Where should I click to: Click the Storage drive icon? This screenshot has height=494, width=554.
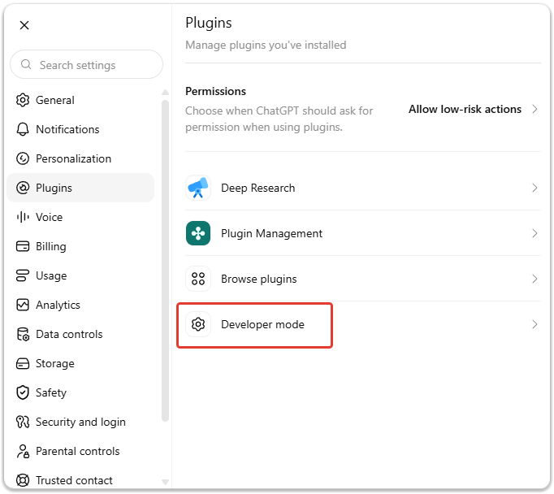[x=23, y=364]
